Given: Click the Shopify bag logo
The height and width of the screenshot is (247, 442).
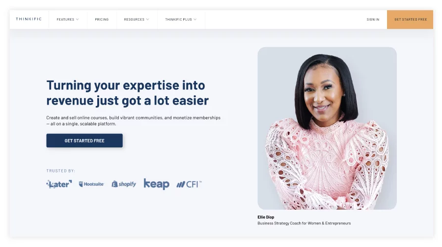Looking at the screenshot, I should point(114,184).
